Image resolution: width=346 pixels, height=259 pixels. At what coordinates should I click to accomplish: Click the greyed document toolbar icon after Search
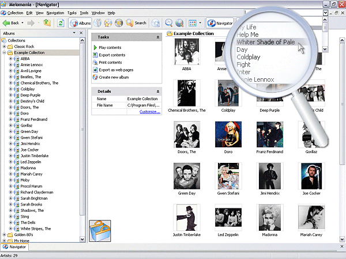156,23
